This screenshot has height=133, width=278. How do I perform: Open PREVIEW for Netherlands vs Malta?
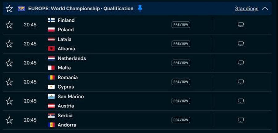pyautogui.click(x=181, y=63)
